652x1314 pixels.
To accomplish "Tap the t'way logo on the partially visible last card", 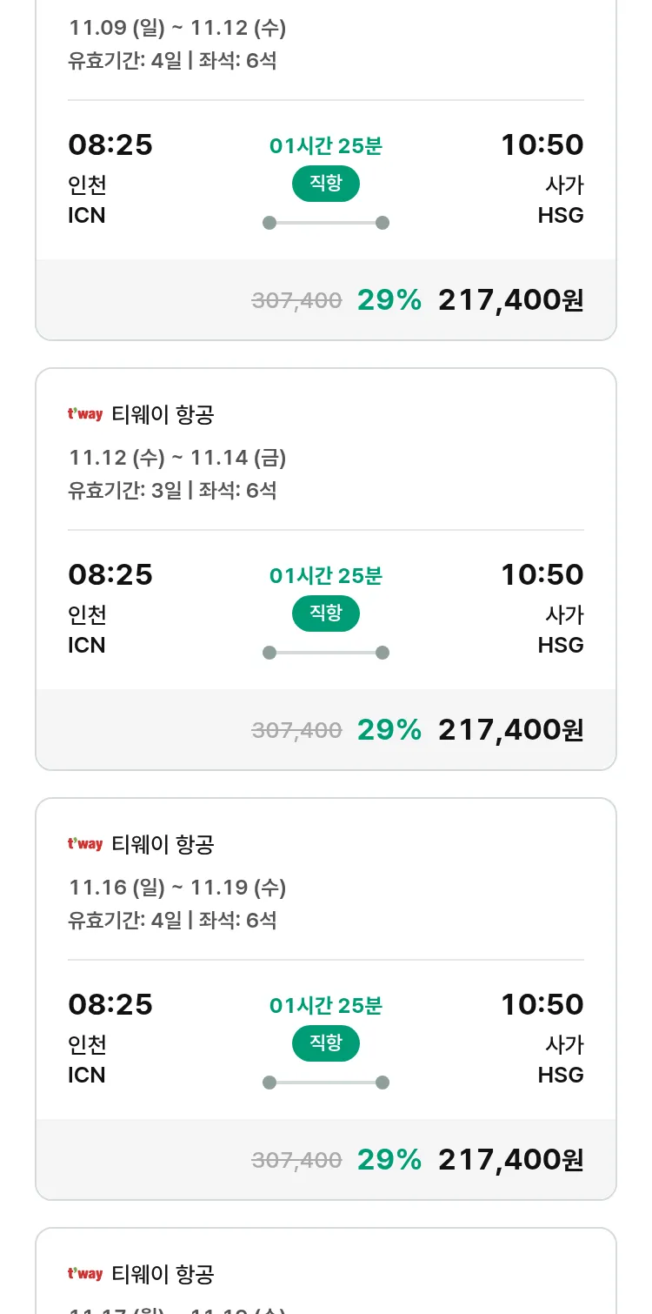I will tap(85, 1275).
